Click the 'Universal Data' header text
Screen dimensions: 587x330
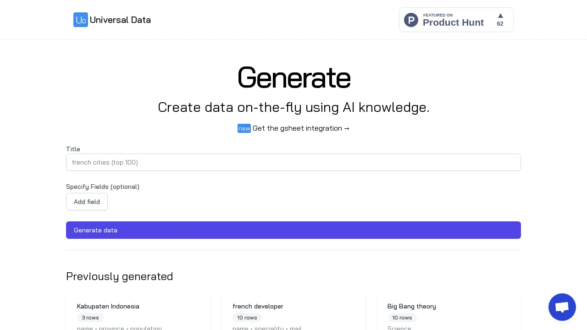120,20
